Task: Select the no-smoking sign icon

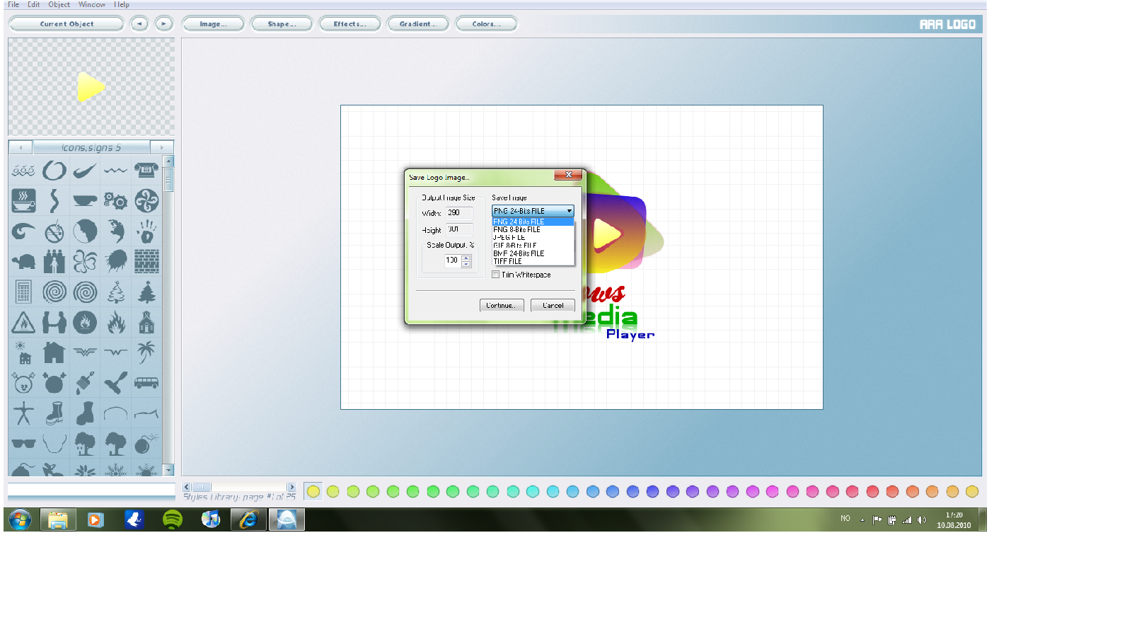Action: tap(54, 231)
